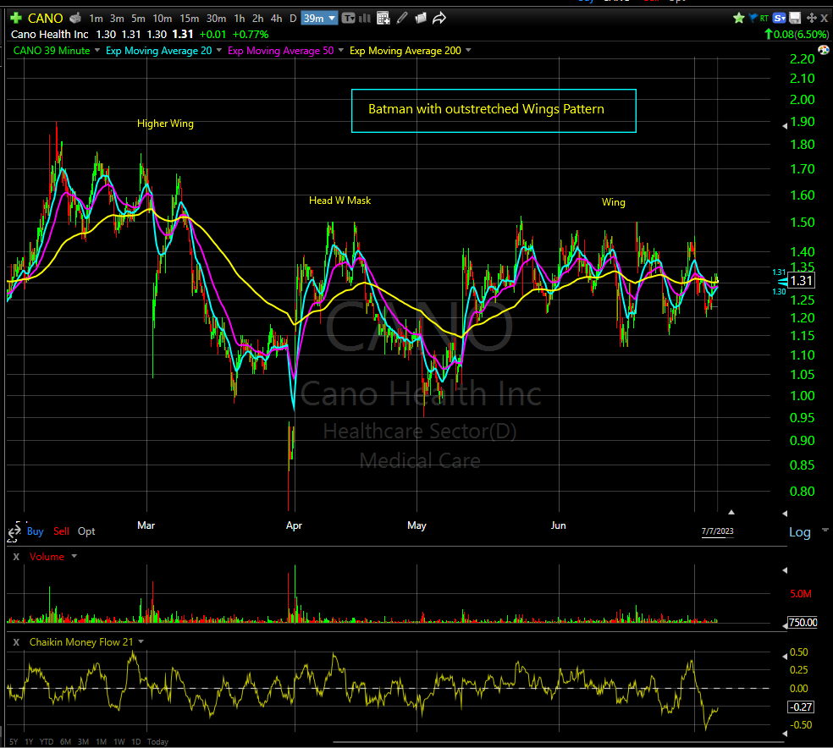The image size is (833, 748).
Task: Click the four-arrow move chart icon
Action: click(811, 18)
